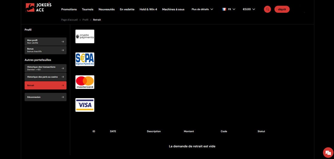Image resolution: width=334 pixels, height=159 pixels.
Task: Open the live chat bubble
Action: 328,153
